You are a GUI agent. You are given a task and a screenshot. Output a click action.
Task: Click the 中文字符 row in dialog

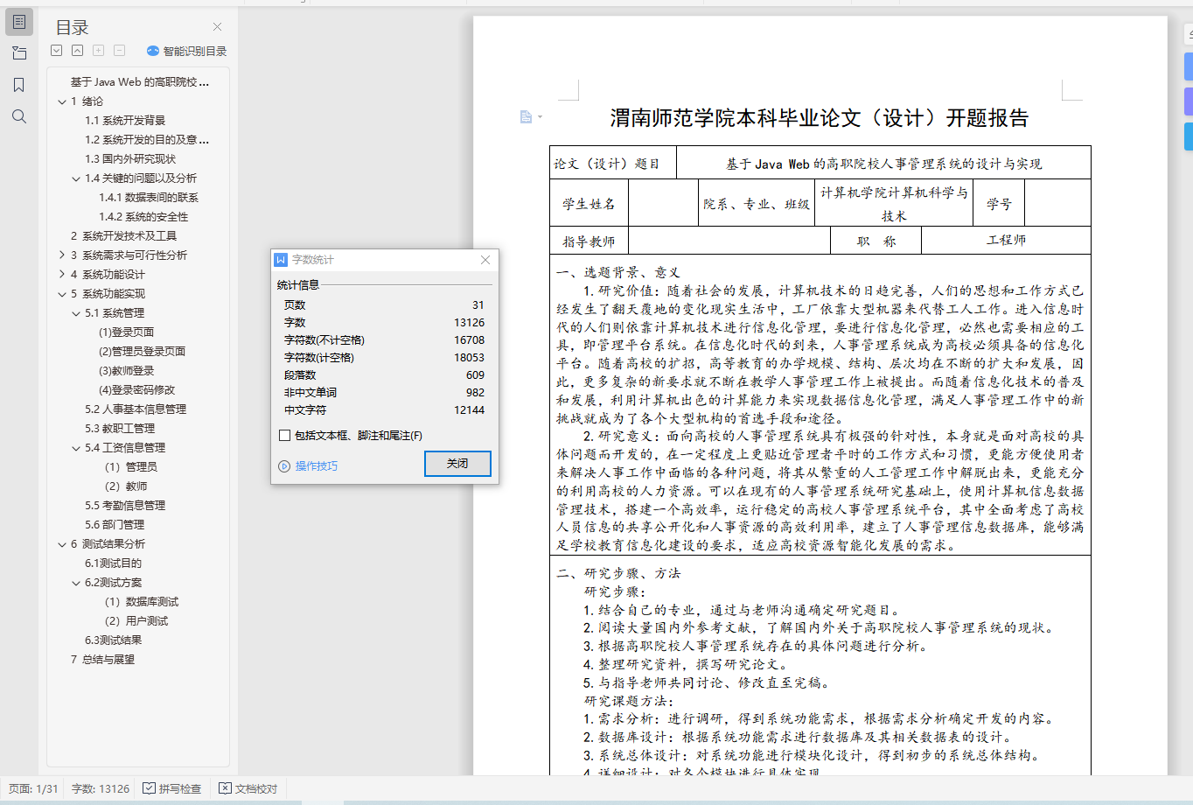tap(384, 410)
